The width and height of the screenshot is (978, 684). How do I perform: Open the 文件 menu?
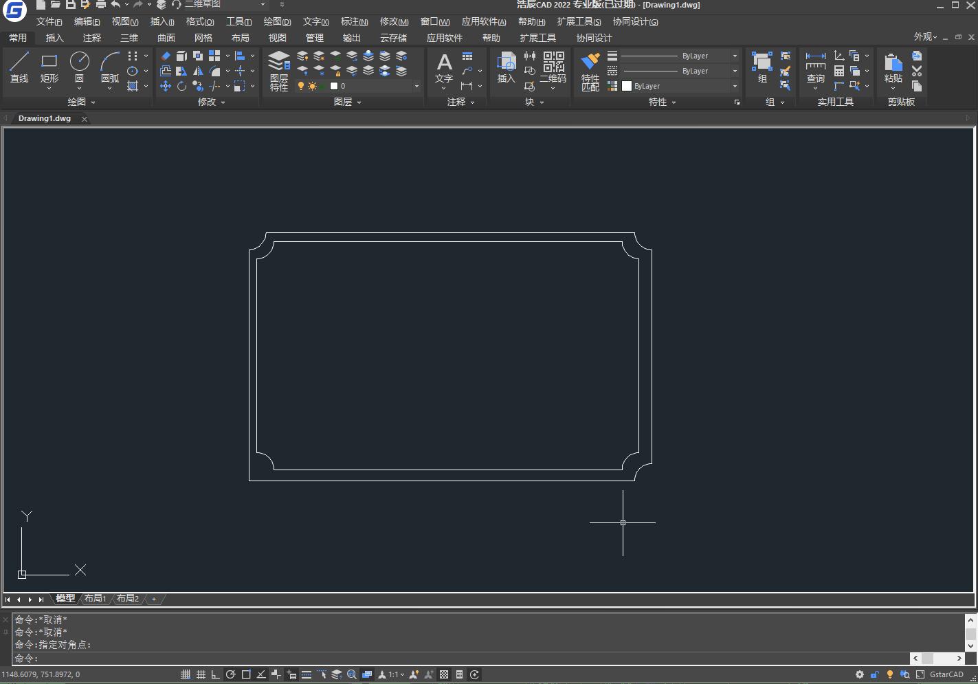click(49, 22)
